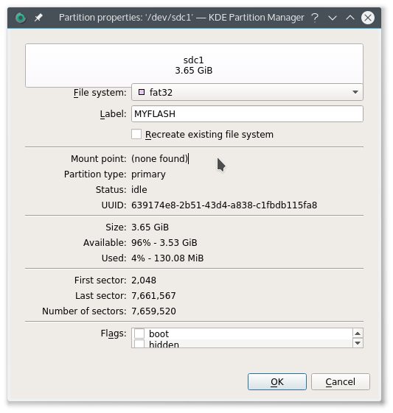Screen dimensions: 393x413
Task: Click the Flags list scroll up arrow
Action: (358, 333)
